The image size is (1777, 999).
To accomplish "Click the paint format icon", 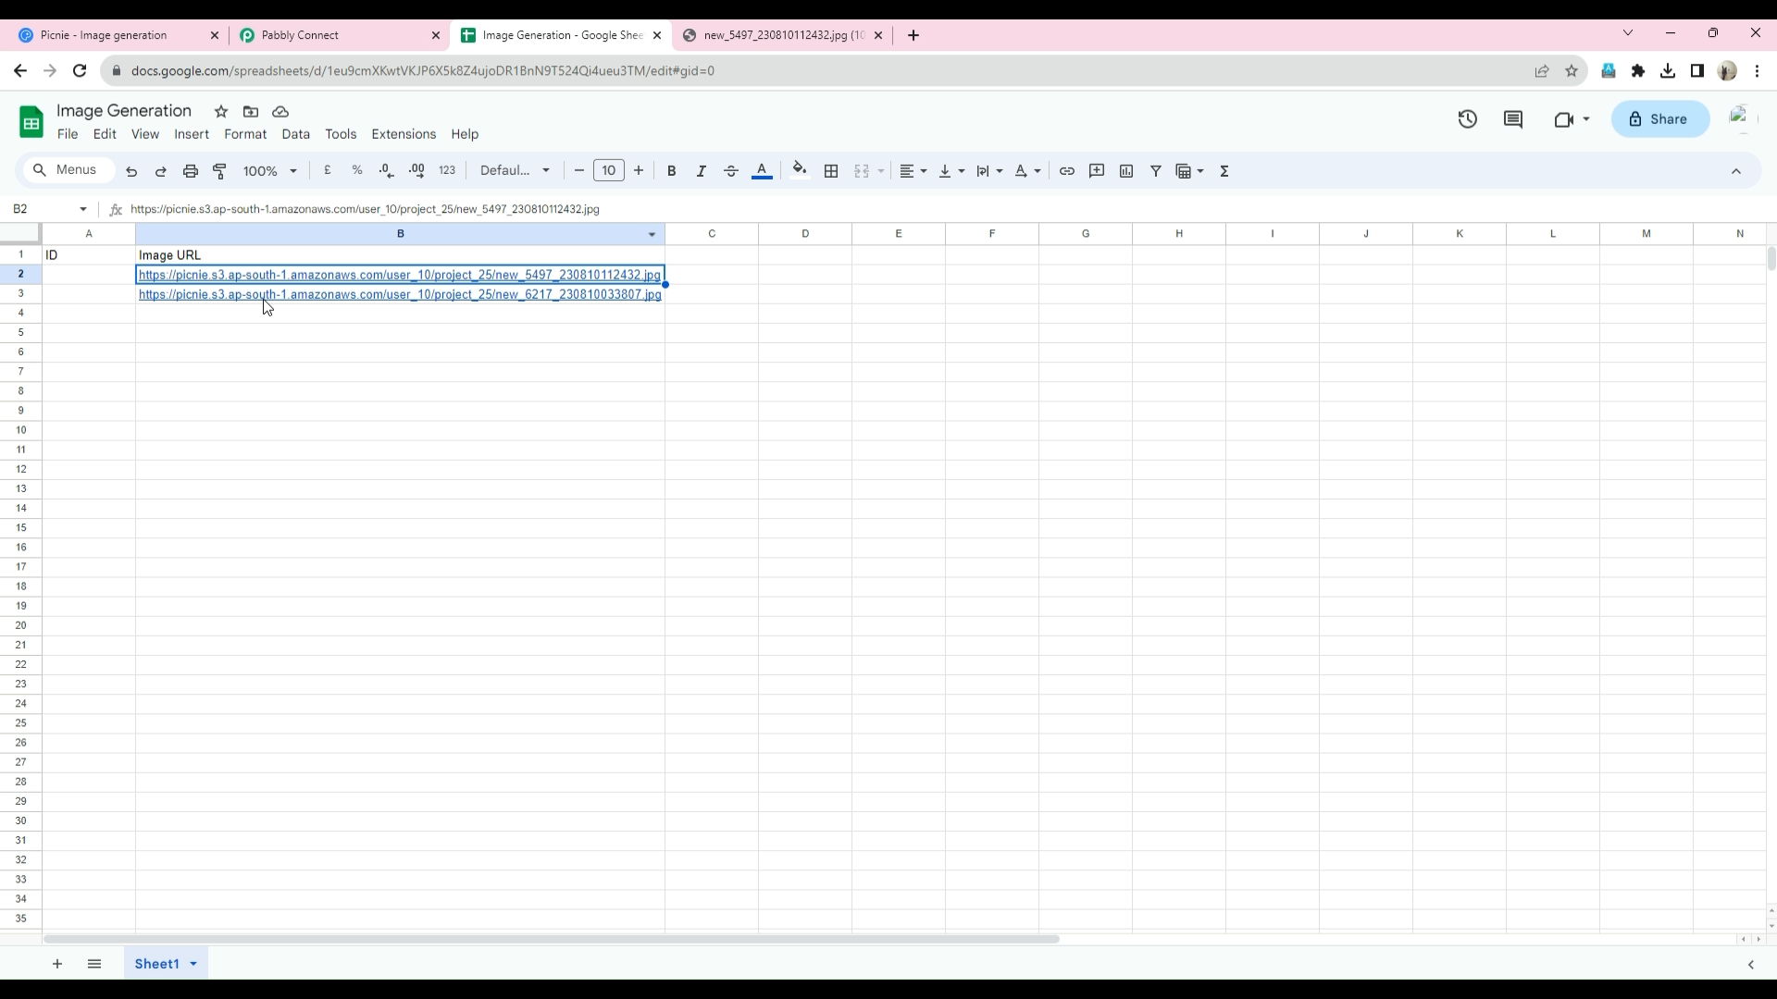I will pyautogui.click(x=220, y=171).
